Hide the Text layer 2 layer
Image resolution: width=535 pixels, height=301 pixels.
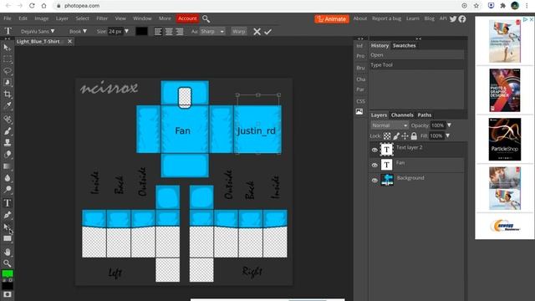[374, 150]
